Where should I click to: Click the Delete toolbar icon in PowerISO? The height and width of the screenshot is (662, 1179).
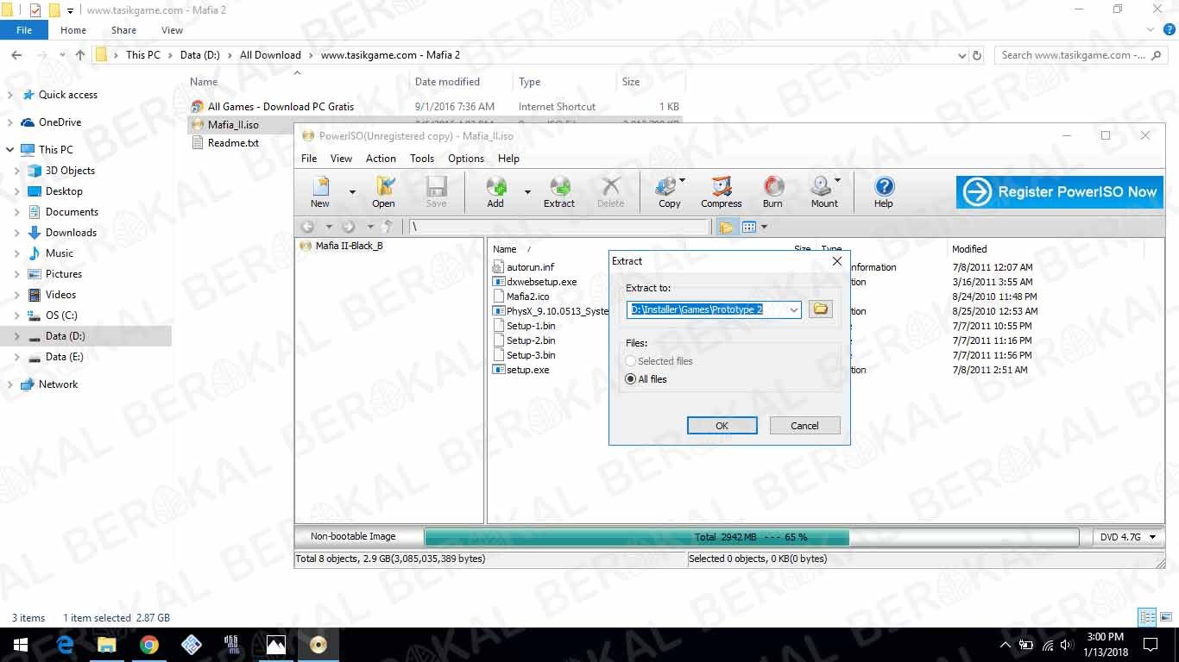(x=610, y=191)
